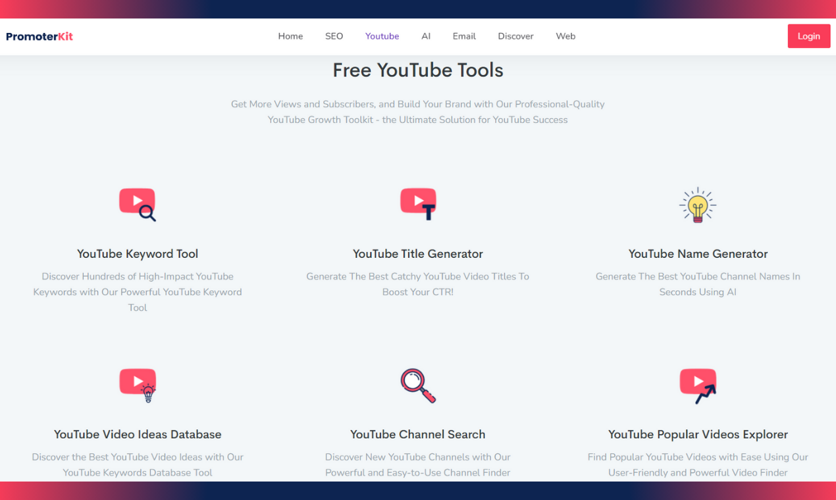Click the lightbulb Name Generator icon
The height and width of the screenshot is (500, 836).
[x=698, y=205]
